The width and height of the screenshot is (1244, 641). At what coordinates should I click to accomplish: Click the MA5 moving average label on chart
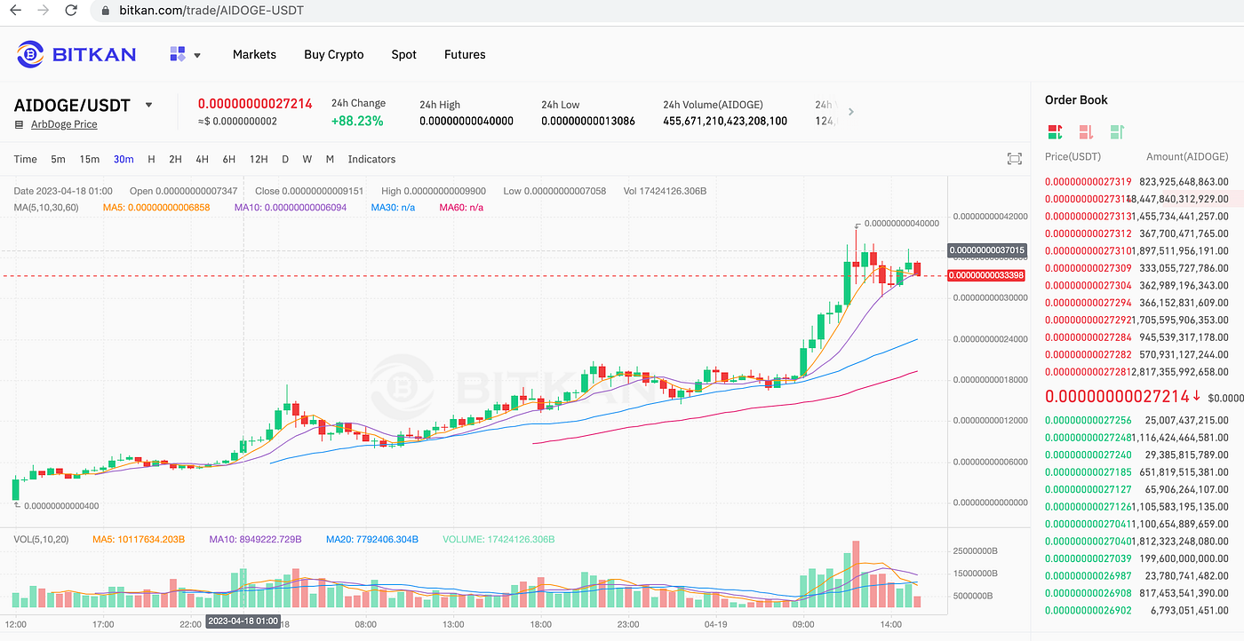pos(156,207)
